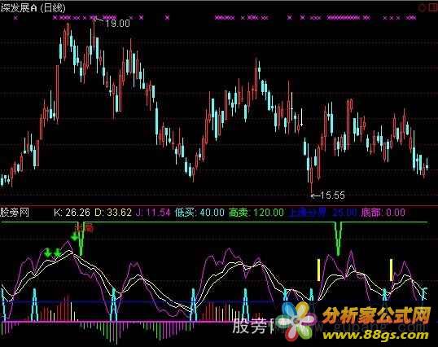Click the 15.55 low price label

[332, 195]
